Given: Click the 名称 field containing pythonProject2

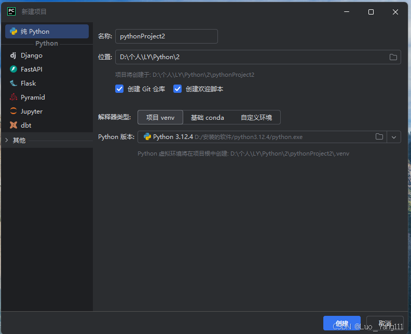Looking at the screenshot, I should [x=167, y=36].
